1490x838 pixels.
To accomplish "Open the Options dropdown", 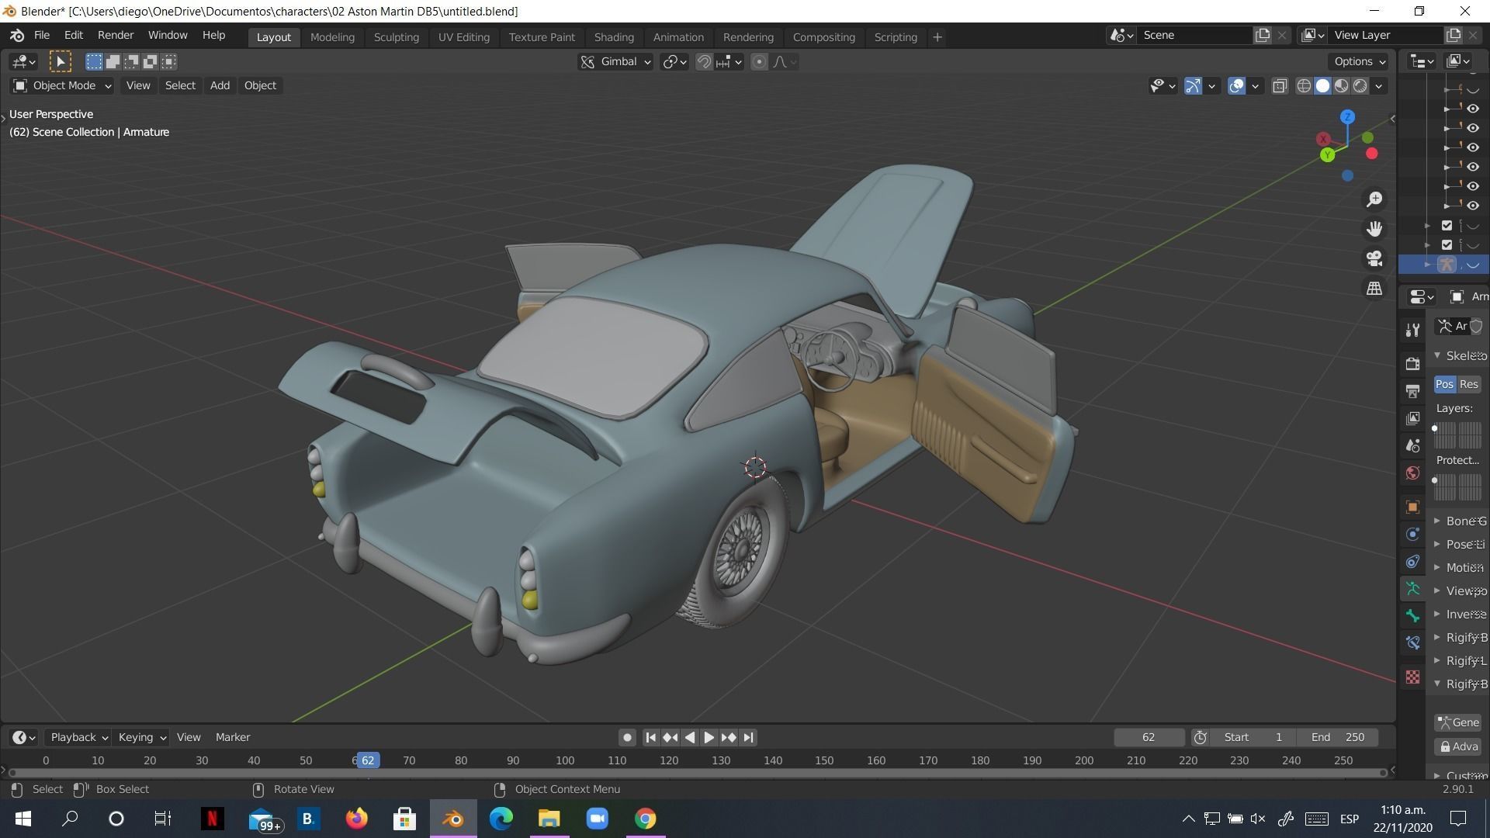I will click(x=1359, y=61).
